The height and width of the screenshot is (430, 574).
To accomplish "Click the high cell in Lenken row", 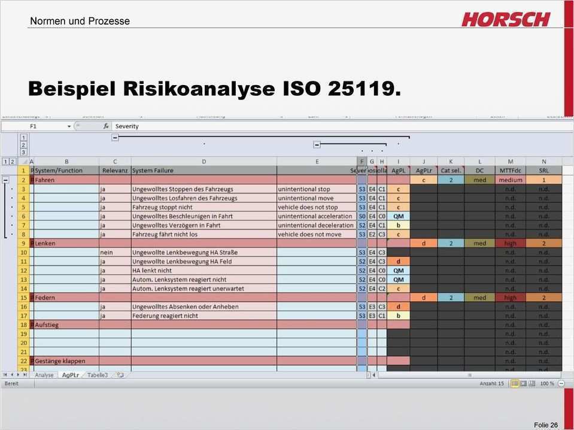I will [511, 243].
